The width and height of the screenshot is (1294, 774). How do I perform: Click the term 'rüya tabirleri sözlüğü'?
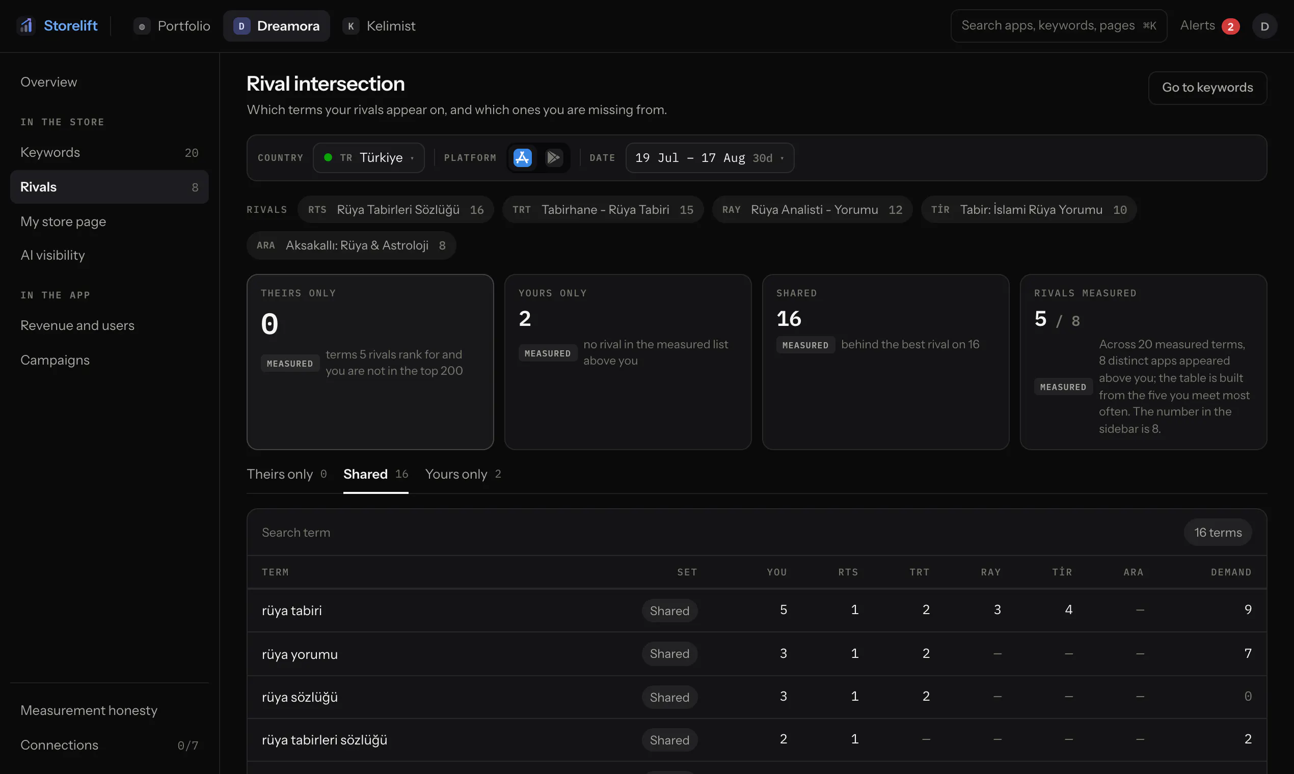point(325,740)
